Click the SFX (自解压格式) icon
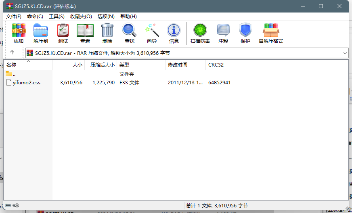 [271, 33]
